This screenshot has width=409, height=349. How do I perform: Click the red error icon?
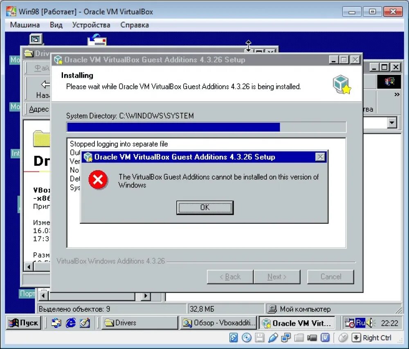pyautogui.click(x=98, y=180)
